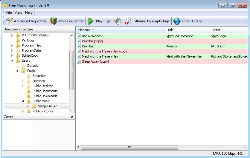The height and width of the screenshot is (158, 250).
Task: Click the gray Stop playback square
Action: 108,21
